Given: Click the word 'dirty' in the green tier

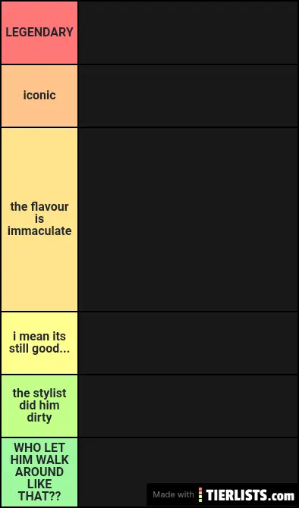Looking at the screenshot, I should point(39,417).
